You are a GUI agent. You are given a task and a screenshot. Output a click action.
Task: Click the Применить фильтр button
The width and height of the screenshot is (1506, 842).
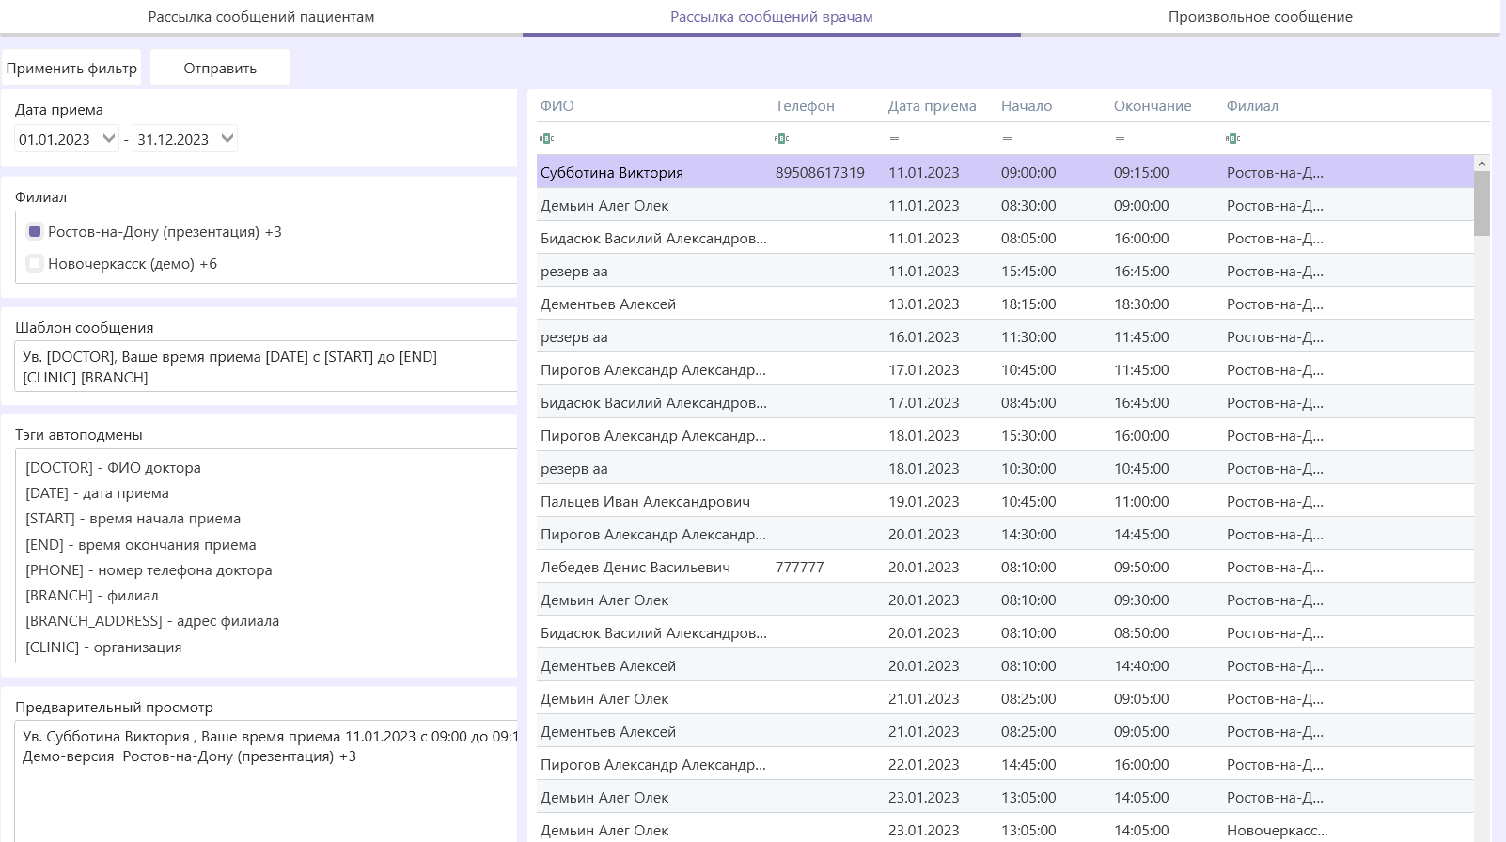click(x=71, y=68)
